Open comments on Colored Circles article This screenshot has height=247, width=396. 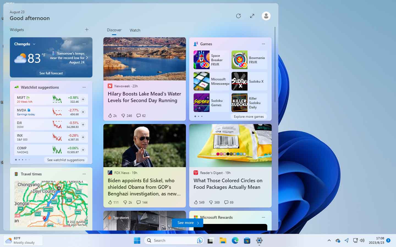[x=229, y=202]
